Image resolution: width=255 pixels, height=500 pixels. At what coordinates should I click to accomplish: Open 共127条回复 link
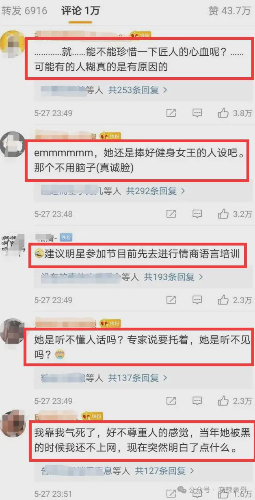coord(165,471)
